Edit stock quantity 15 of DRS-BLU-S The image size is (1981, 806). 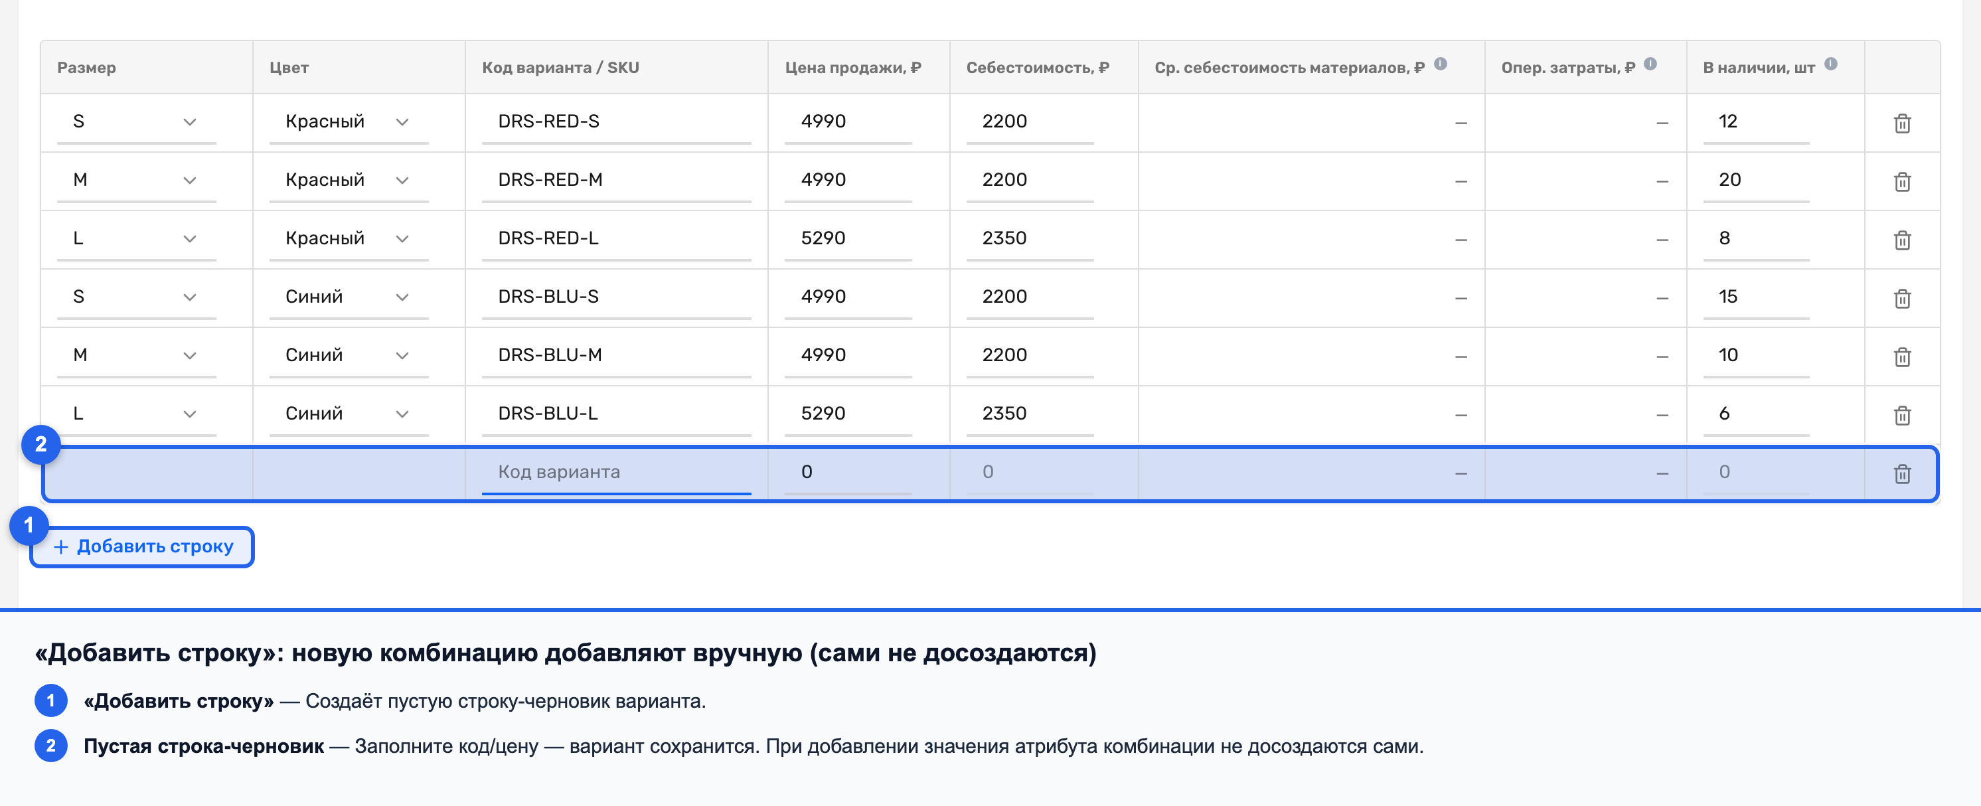[x=1757, y=297]
